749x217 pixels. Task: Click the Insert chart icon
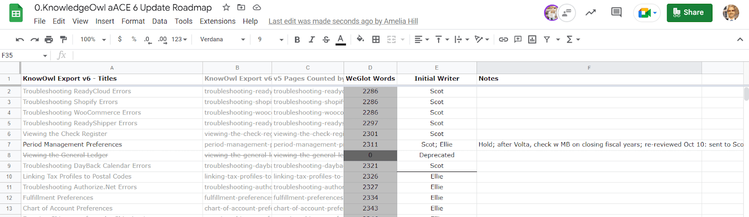(x=532, y=39)
